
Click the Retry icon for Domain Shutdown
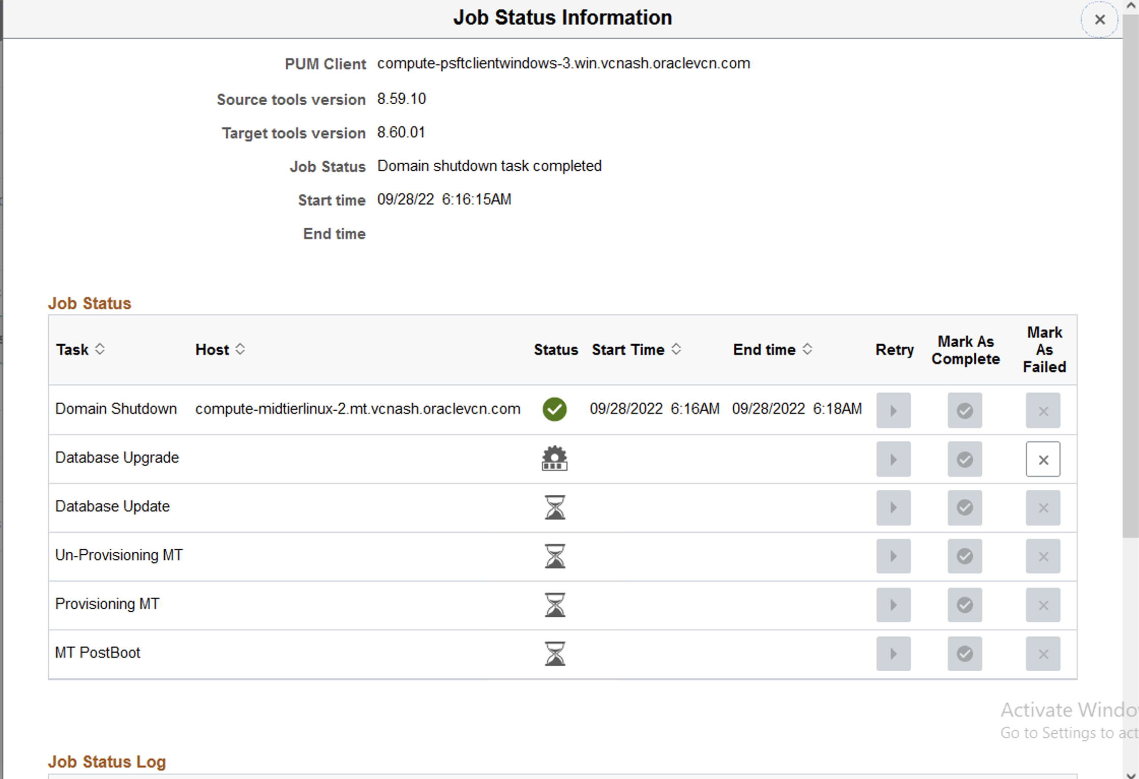coord(893,410)
